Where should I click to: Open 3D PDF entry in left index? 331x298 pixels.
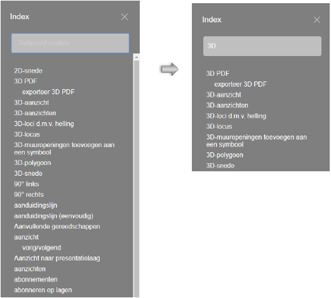25,81
